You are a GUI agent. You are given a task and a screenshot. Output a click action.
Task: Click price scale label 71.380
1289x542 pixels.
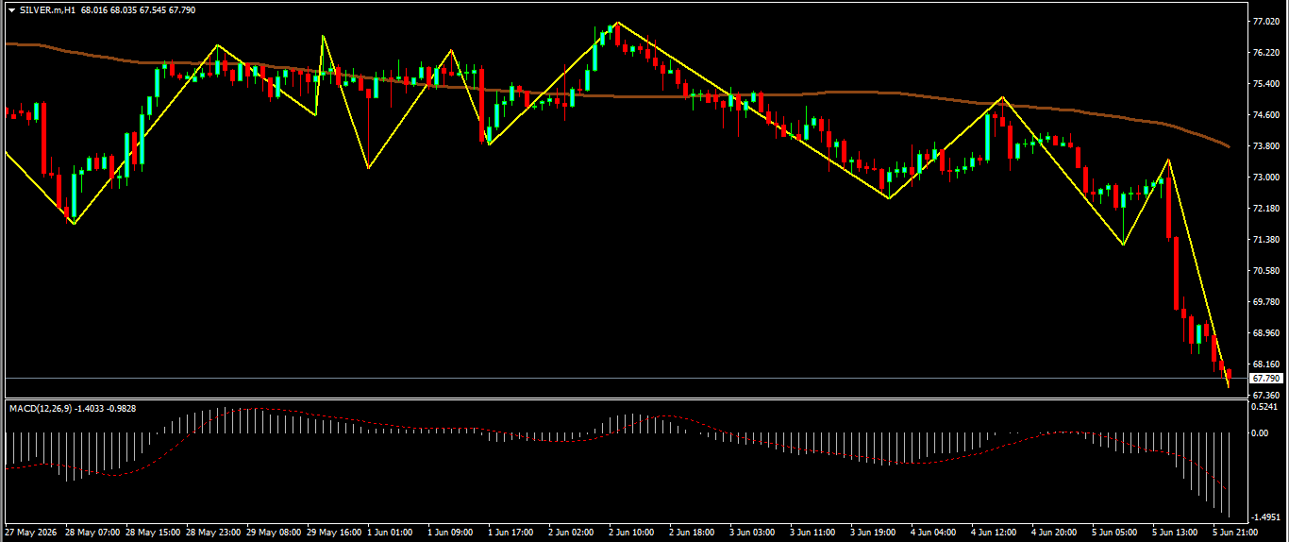(x=1265, y=240)
